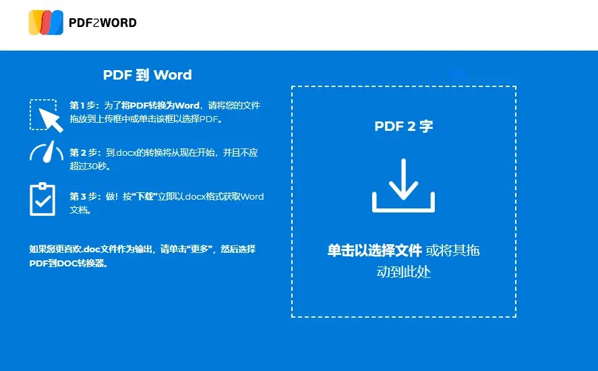Click the "第 3 步" instruction text
This screenshot has width=598, height=371.
coord(167,203)
